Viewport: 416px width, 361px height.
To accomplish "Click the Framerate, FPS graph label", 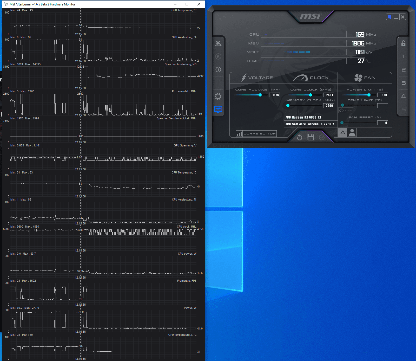I will 187,281.
